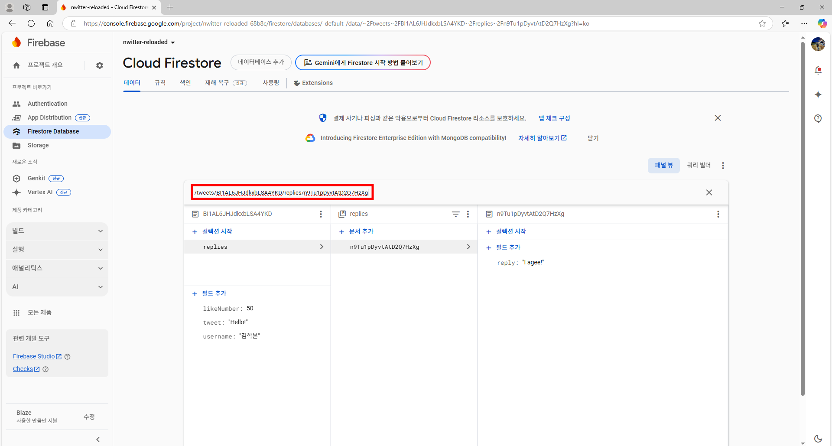Click 앱 체크 구성 link
Viewport: 832px width, 446px height.
554,118
